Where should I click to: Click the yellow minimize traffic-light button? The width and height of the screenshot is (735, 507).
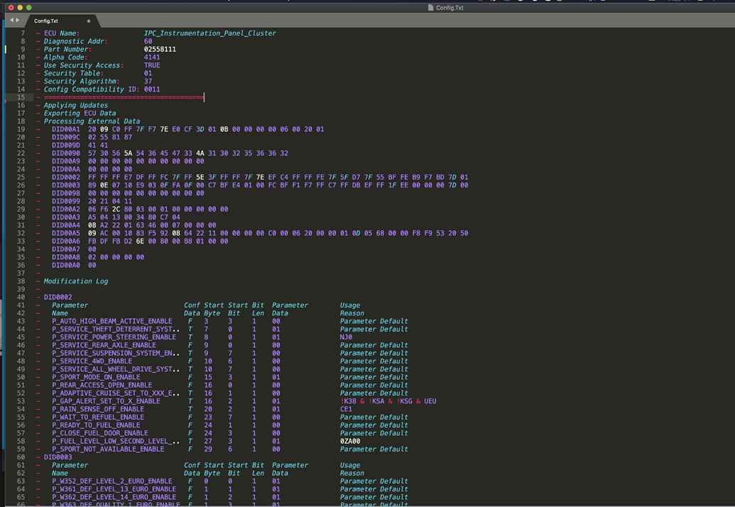(x=20, y=7)
